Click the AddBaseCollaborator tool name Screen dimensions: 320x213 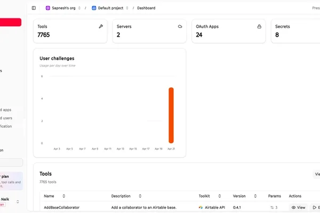(62, 207)
